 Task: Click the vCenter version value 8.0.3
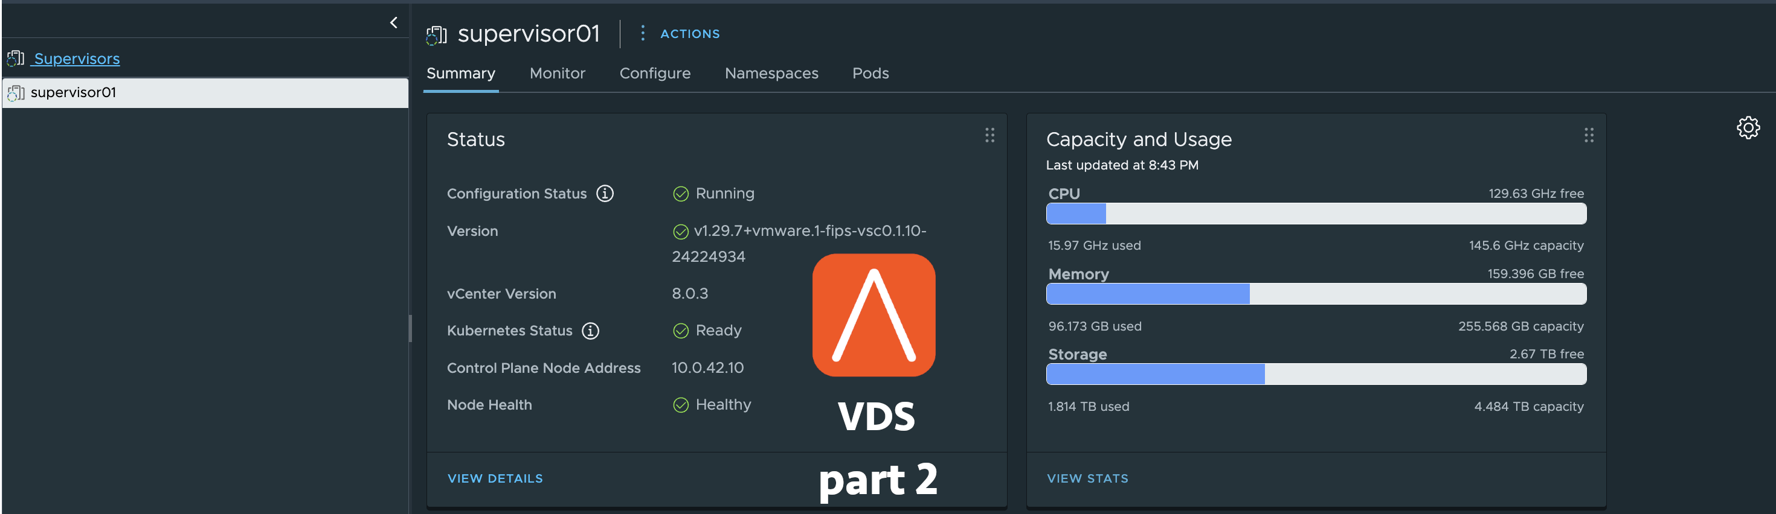coord(689,294)
